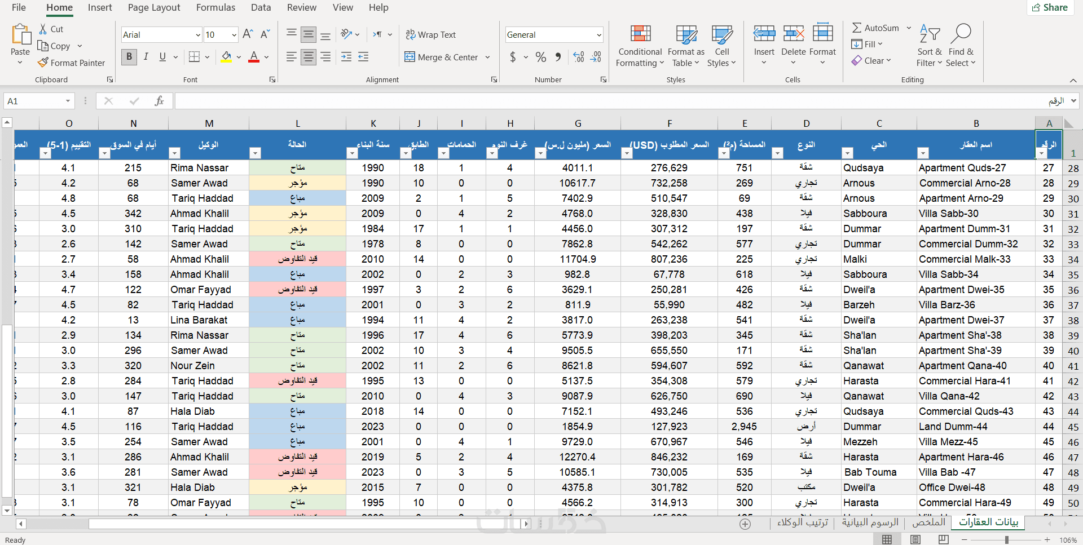The height and width of the screenshot is (545, 1083).
Task: Click the Share button
Action: point(1049,7)
